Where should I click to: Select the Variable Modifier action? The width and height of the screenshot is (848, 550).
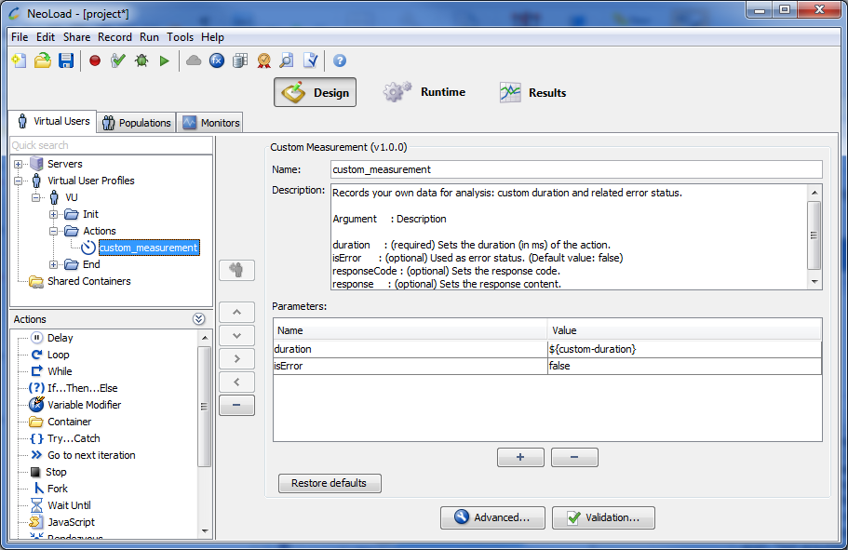(84, 405)
